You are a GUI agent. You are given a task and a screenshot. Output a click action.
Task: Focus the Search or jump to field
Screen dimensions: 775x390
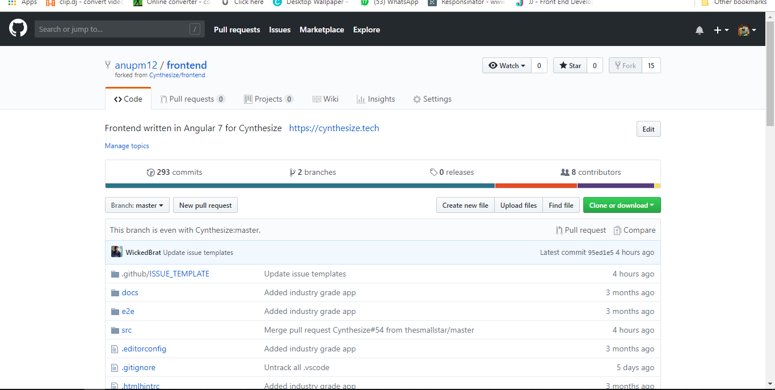tap(120, 29)
